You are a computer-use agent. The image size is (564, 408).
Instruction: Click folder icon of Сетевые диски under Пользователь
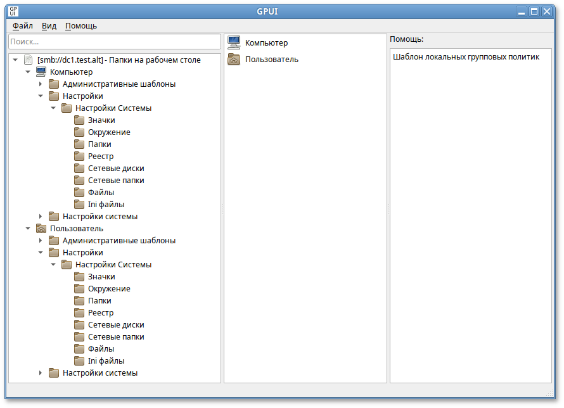pos(79,325)
